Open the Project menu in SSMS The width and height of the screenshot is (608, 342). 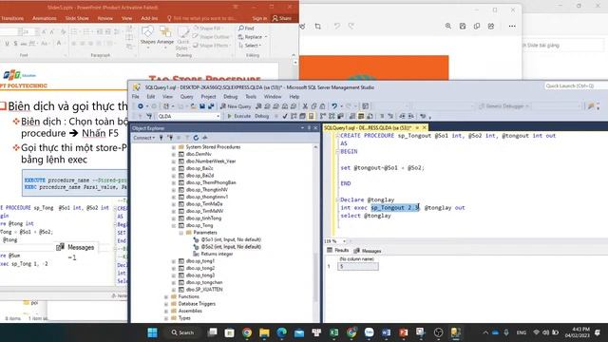208,97
